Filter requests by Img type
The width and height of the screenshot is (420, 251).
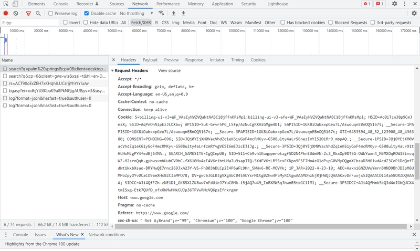pos(176,23)
